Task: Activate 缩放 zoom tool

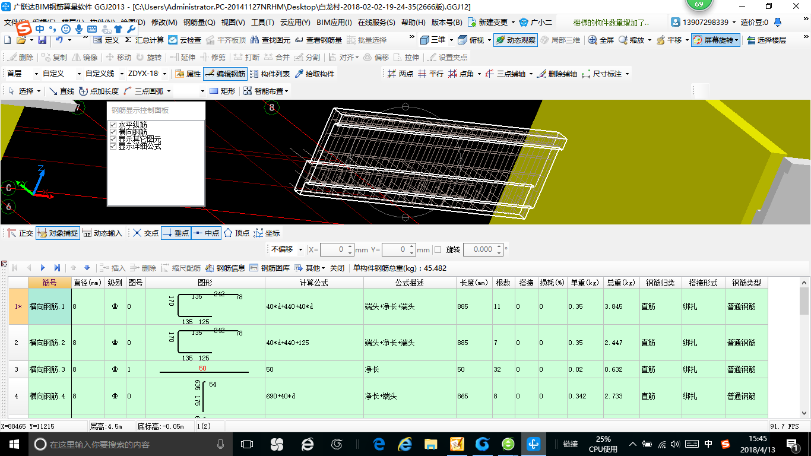Action: (x=631, y=40)
